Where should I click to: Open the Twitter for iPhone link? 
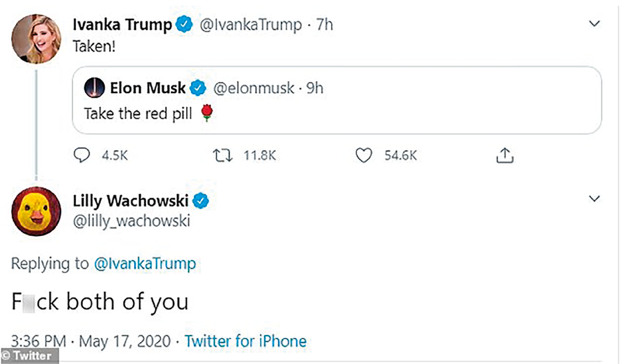[245, 341]
